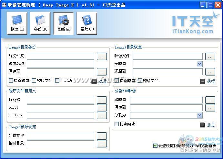Enable 检查映像 in 分割WIM映像 group

117,124
